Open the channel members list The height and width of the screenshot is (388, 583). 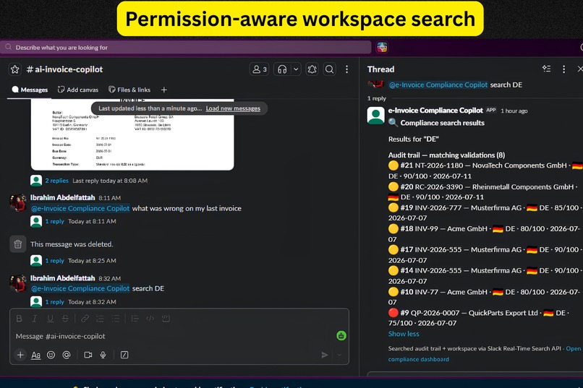(259, 69)
